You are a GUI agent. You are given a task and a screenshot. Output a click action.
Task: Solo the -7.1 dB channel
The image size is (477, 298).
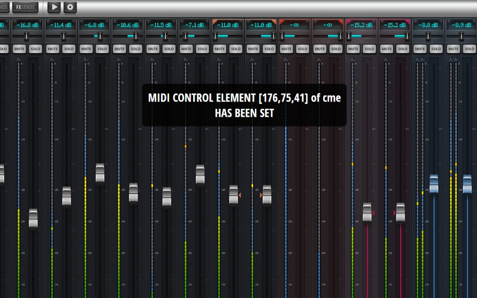(202, 49)
